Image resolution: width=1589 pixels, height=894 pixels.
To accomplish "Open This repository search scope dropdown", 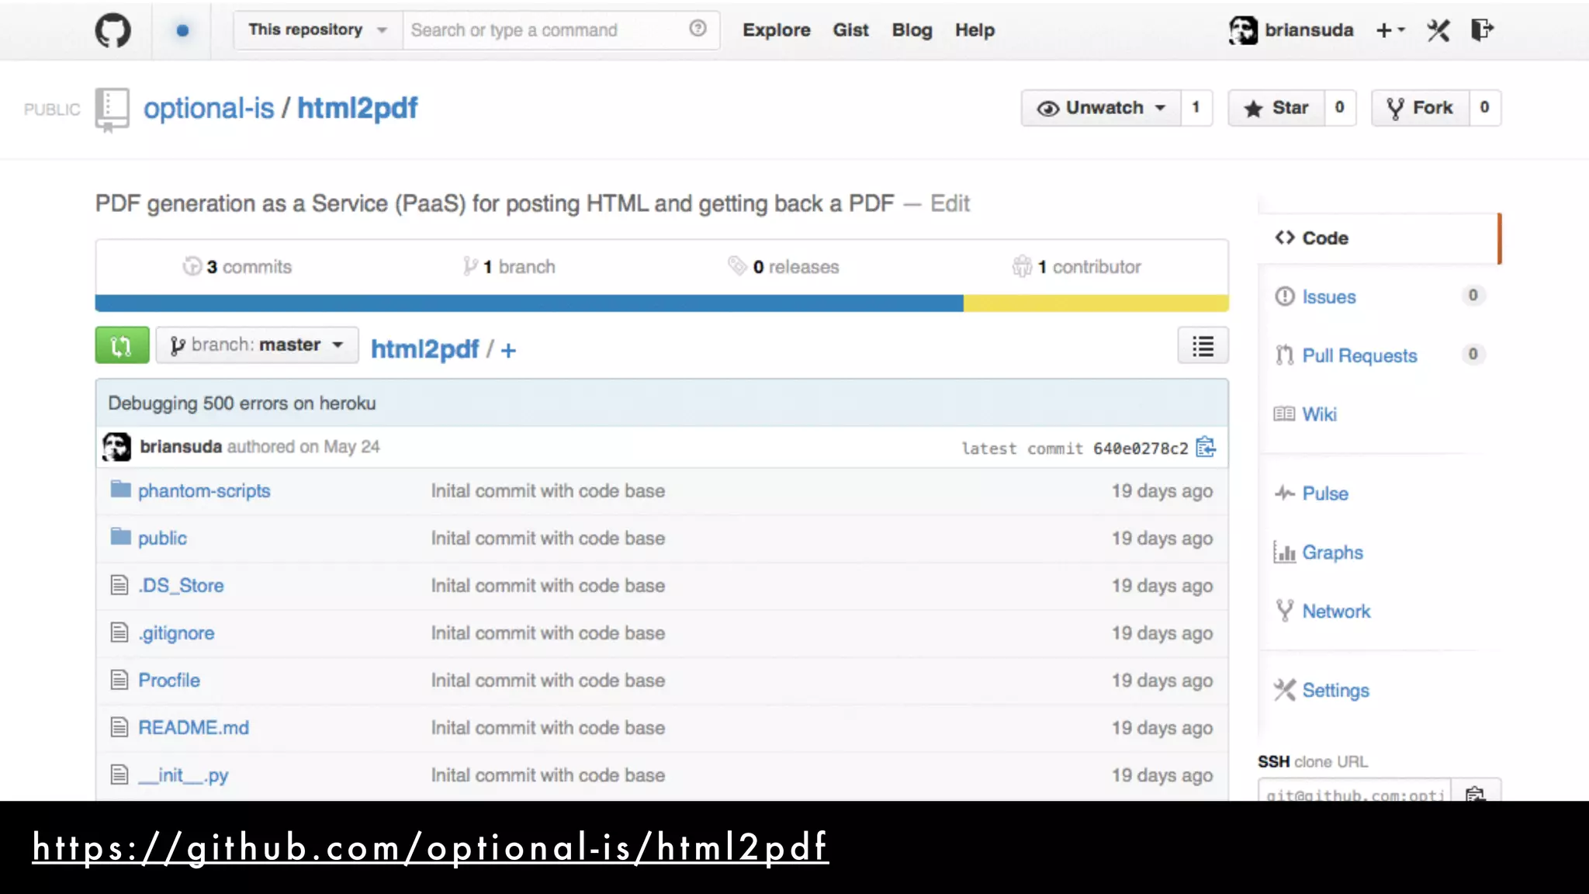I will pyautogui.click(x=317, y=30).
